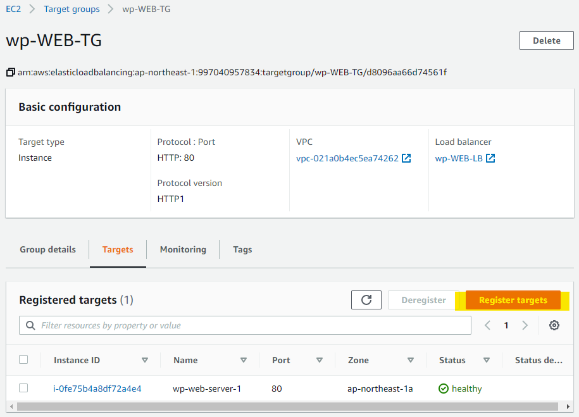Viewport: 579px width, 417px height.
Task: Open wp-WEB-LB load balancer link
Action: [x=459, y=158]
